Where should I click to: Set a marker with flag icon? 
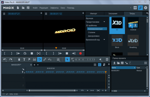[29, 59]
